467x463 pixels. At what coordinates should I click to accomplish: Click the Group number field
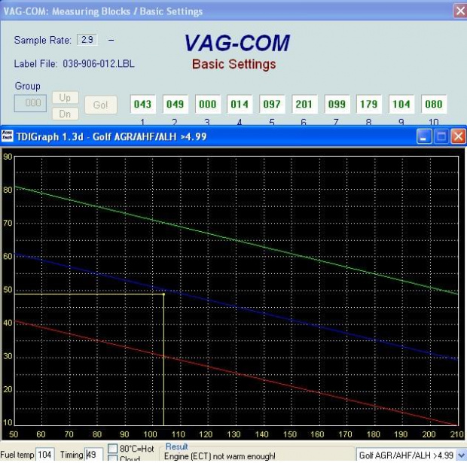point(30,103)
